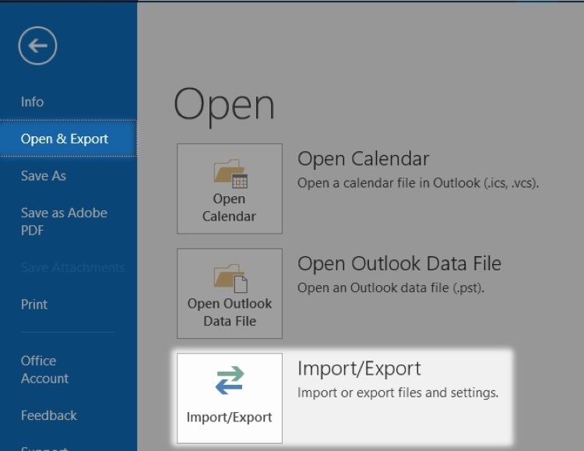The width and height of the screenshot is (584, 451).
Task: Click the Open Outlook Data File folder icon
Action: coord(230,278)
